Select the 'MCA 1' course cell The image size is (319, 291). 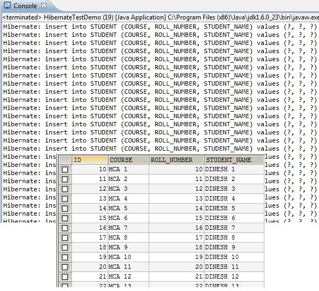[x=128, y=169]
